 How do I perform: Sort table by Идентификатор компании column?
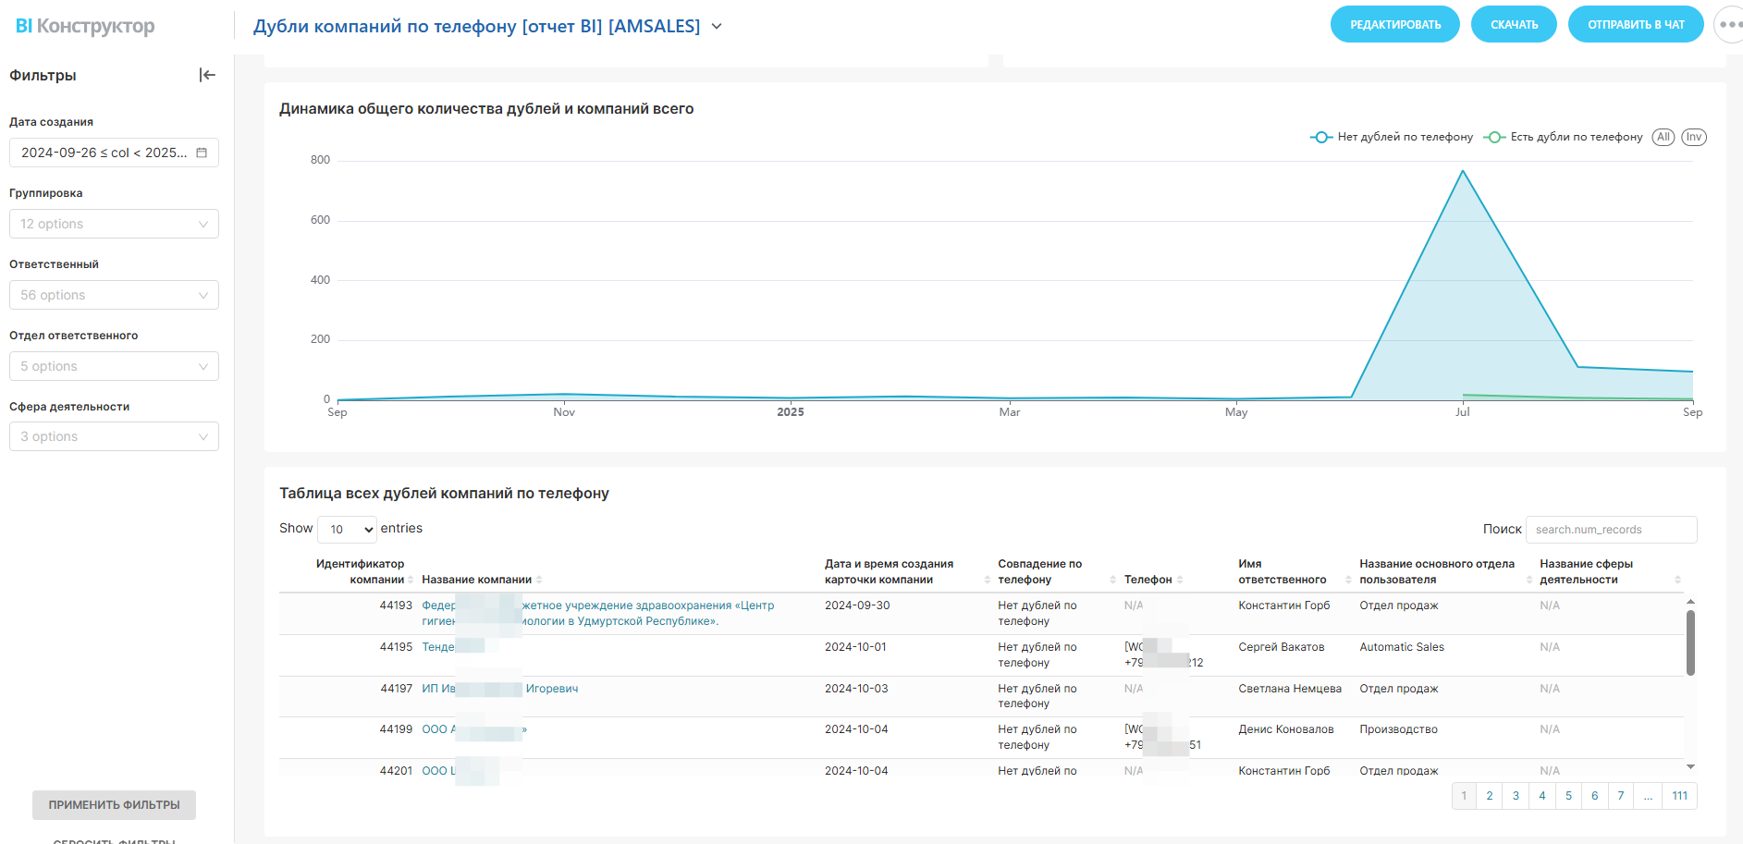point(361,571)
